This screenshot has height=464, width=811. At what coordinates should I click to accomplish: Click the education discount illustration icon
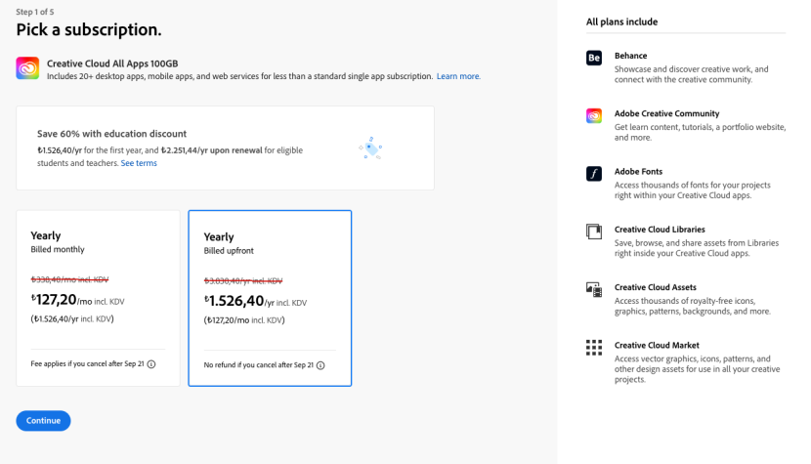point(370,148)
